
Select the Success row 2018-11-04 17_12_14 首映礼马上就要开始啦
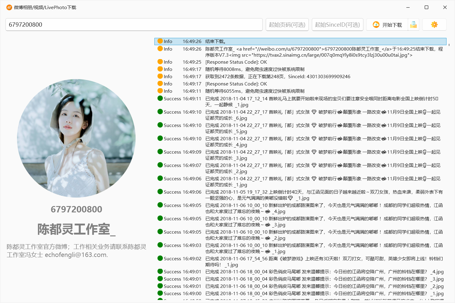[300, 102]
